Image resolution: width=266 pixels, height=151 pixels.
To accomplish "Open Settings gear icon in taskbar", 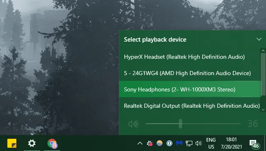I will 32,143.
